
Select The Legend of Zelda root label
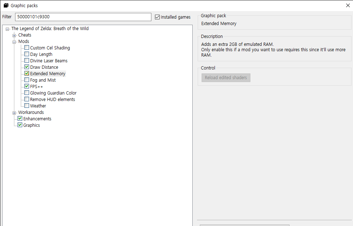click(50, 29)
